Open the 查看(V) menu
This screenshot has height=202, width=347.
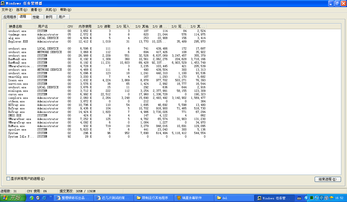36,10
